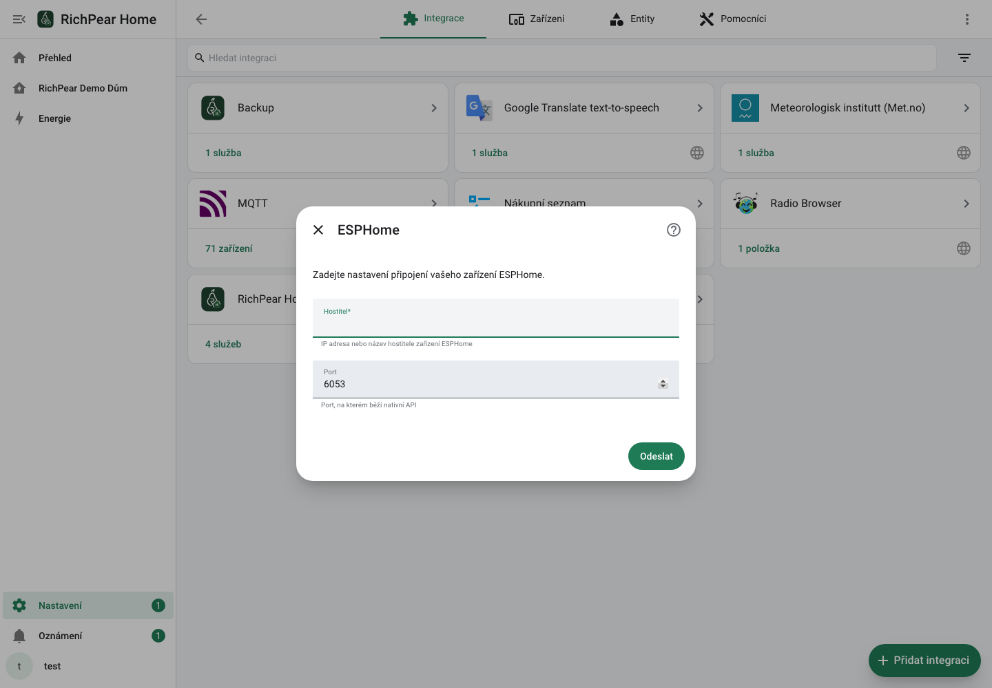Open Google Translate 1 služba link
992x688 pixels.
click(x=490, y=153)
